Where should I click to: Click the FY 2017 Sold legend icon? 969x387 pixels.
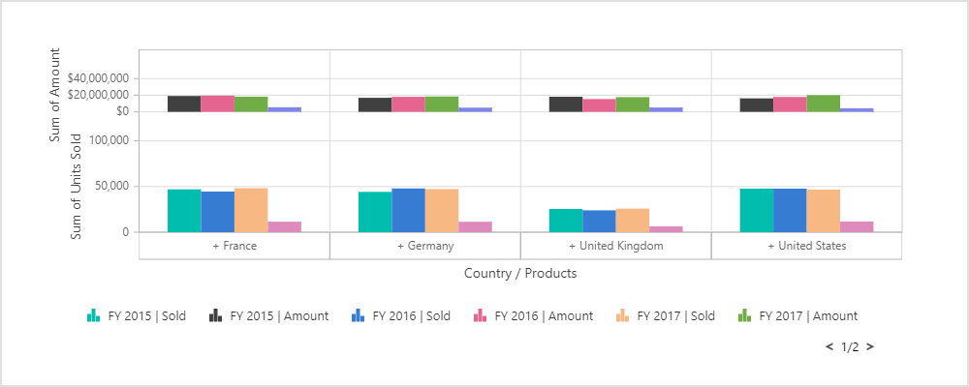(622, 315)
